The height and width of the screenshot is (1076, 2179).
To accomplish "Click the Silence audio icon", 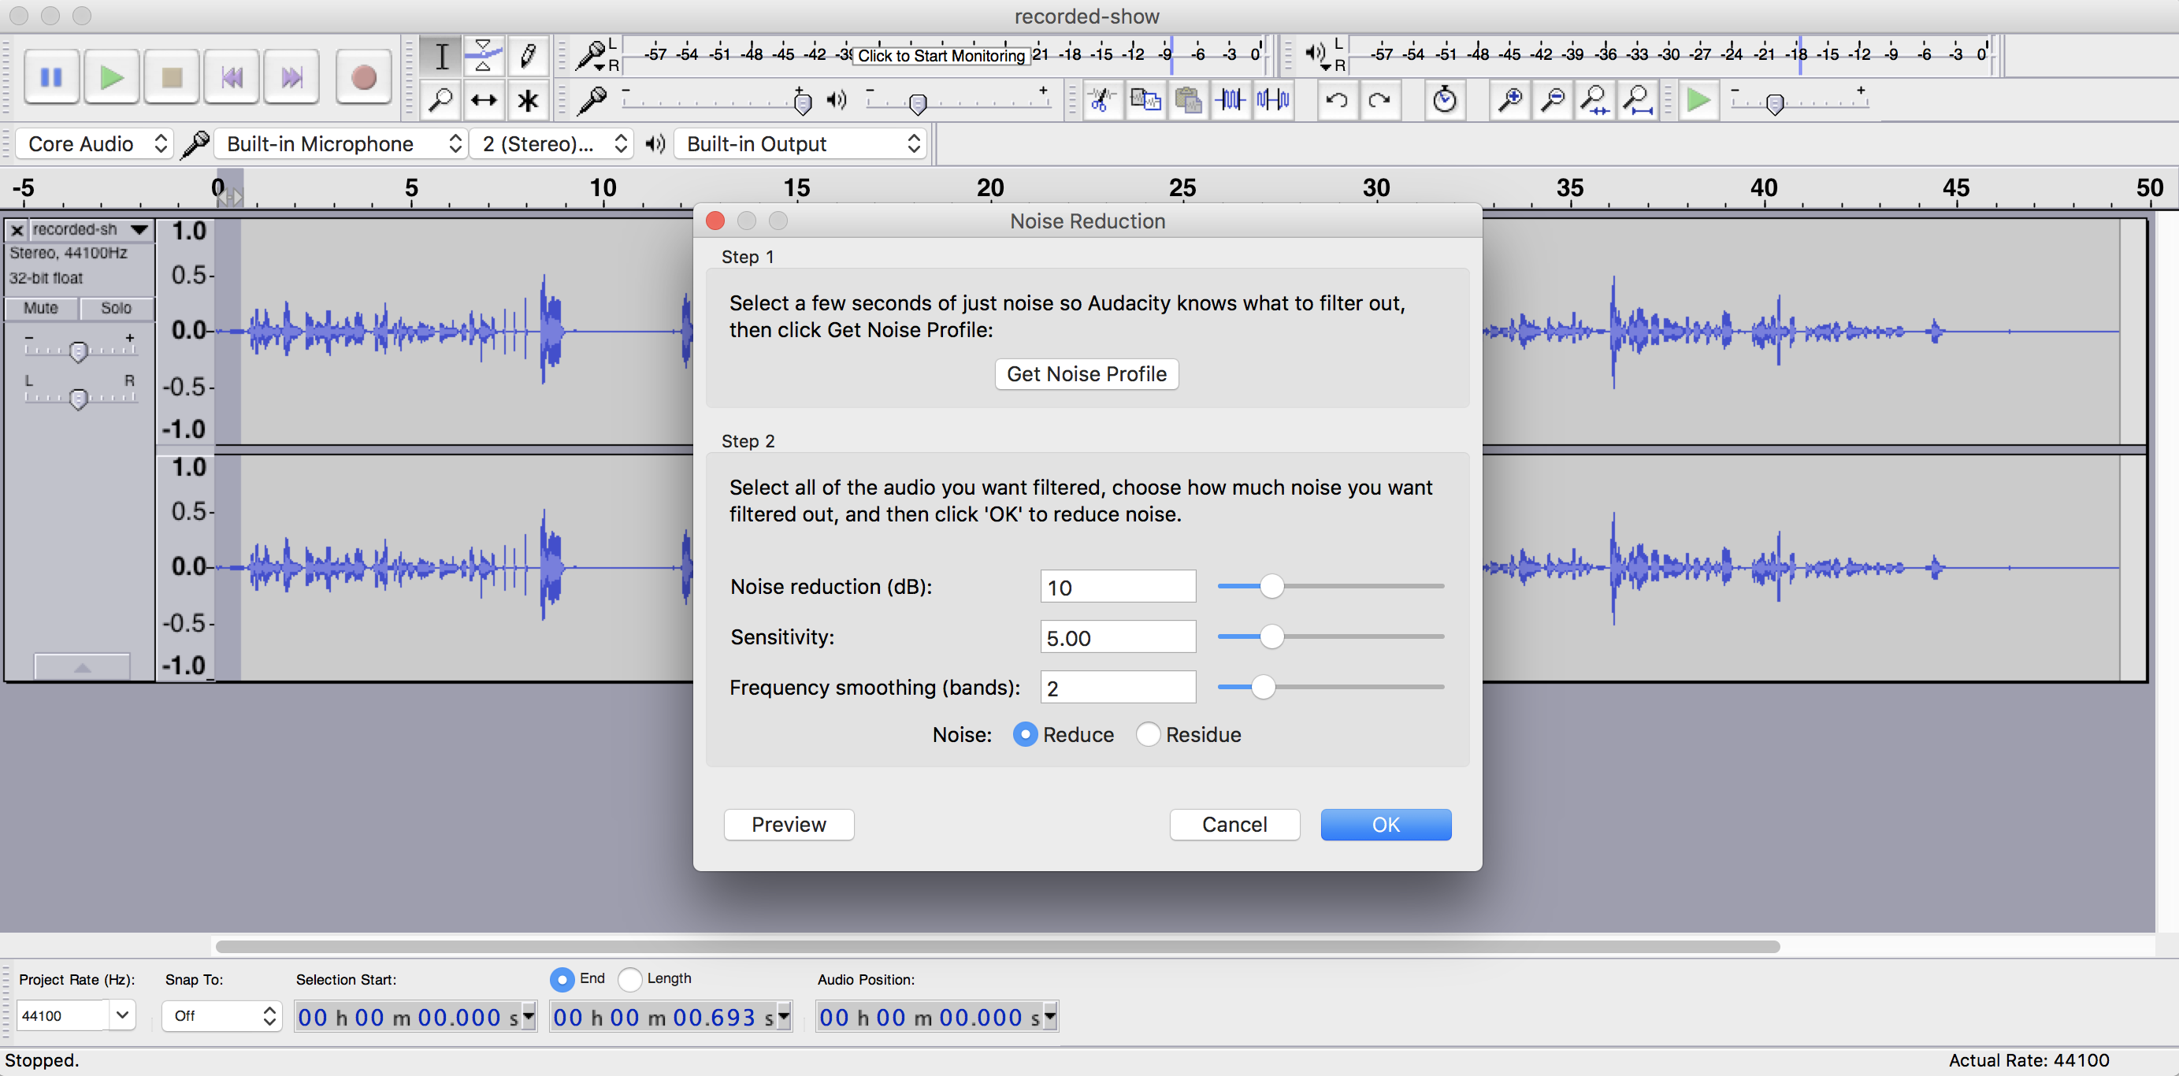I will tap(1274, 101).
